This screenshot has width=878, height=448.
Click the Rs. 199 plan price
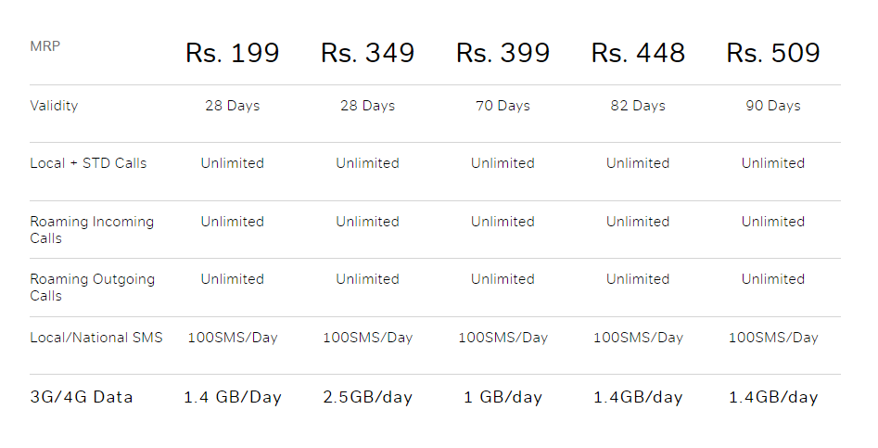tap(232, 53)
